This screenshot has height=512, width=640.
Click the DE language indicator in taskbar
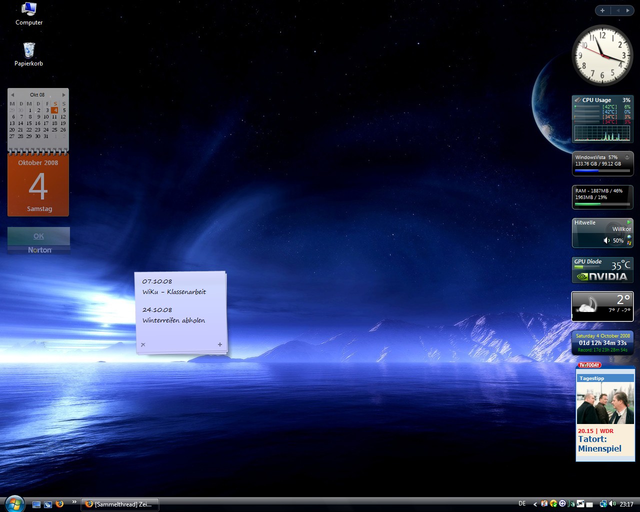tap(522, 503)
